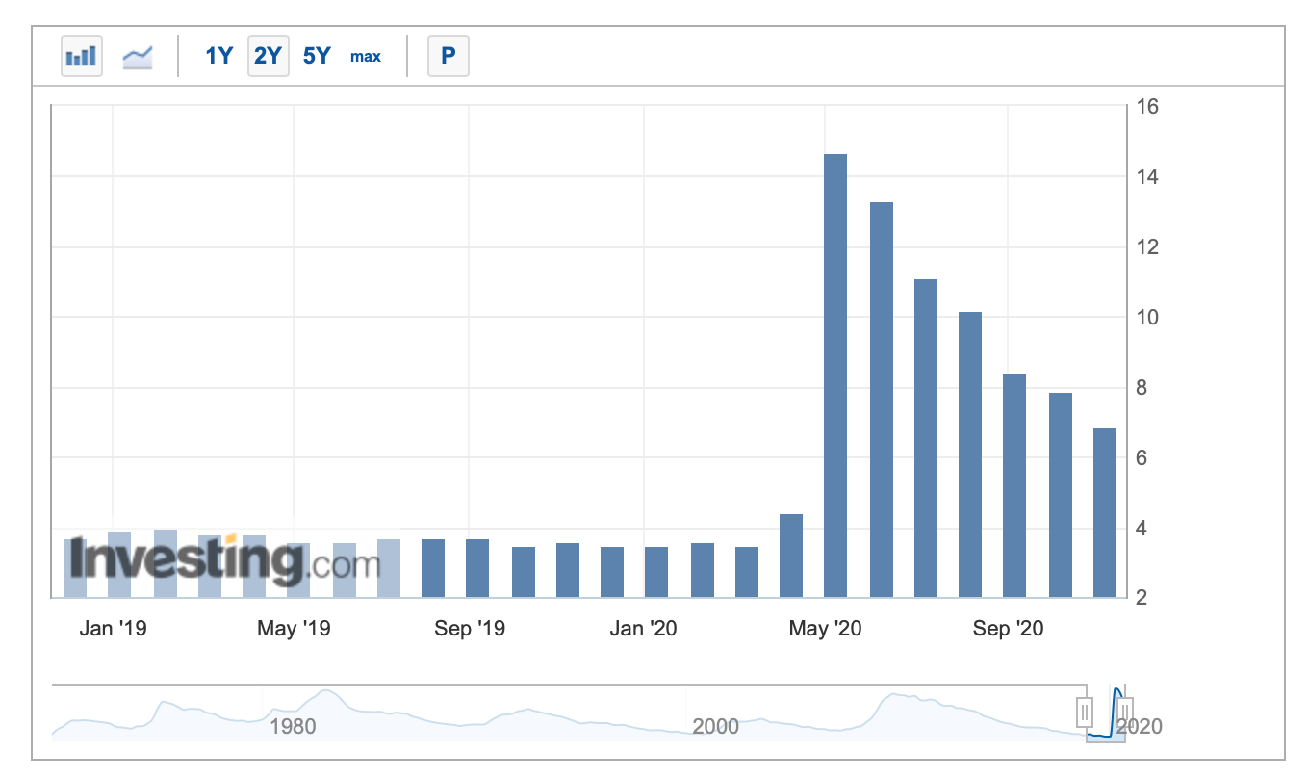
Task: Select the 5Y time range
Action: point(317,56)
